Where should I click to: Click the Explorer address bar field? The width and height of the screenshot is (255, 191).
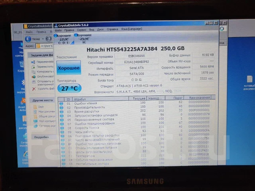45,46
